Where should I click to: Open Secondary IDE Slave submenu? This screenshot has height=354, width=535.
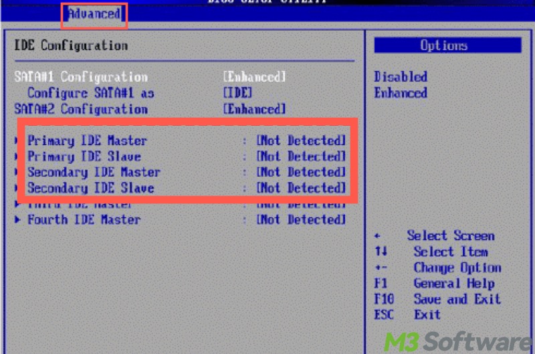[91, 188]
